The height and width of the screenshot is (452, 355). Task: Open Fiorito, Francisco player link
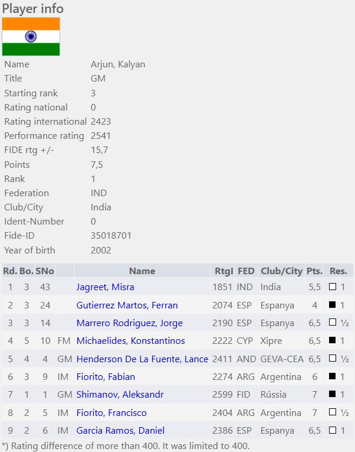[x=111, y=413]
